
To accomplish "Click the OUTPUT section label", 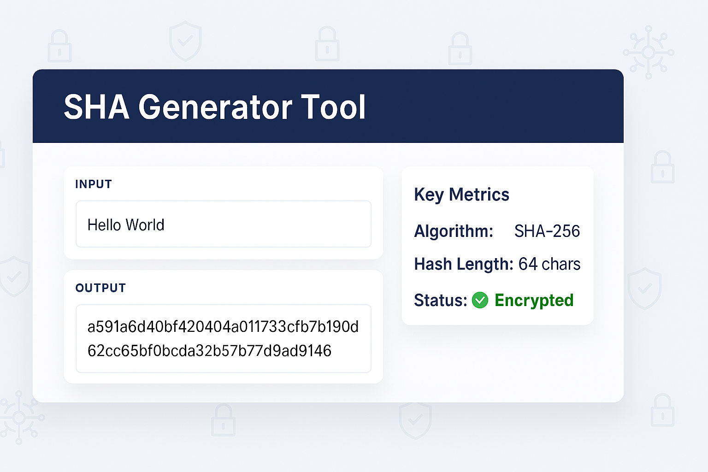I will [100, 288].
